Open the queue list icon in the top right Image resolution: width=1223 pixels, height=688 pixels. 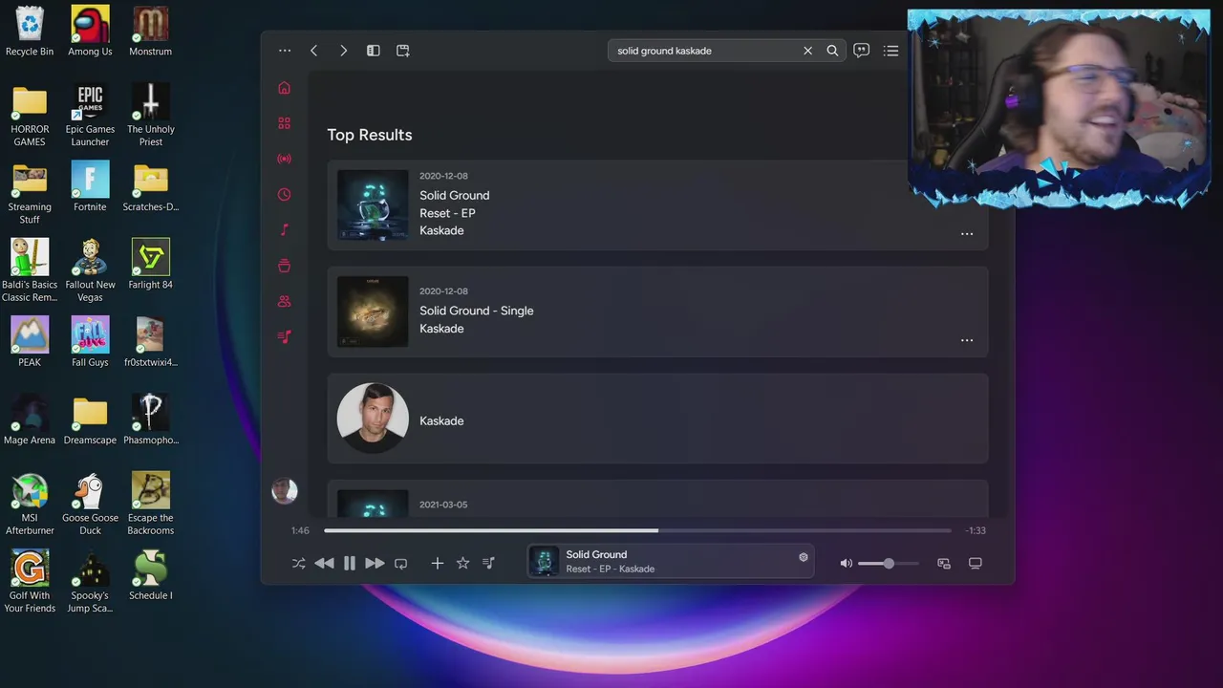[891, 51]
